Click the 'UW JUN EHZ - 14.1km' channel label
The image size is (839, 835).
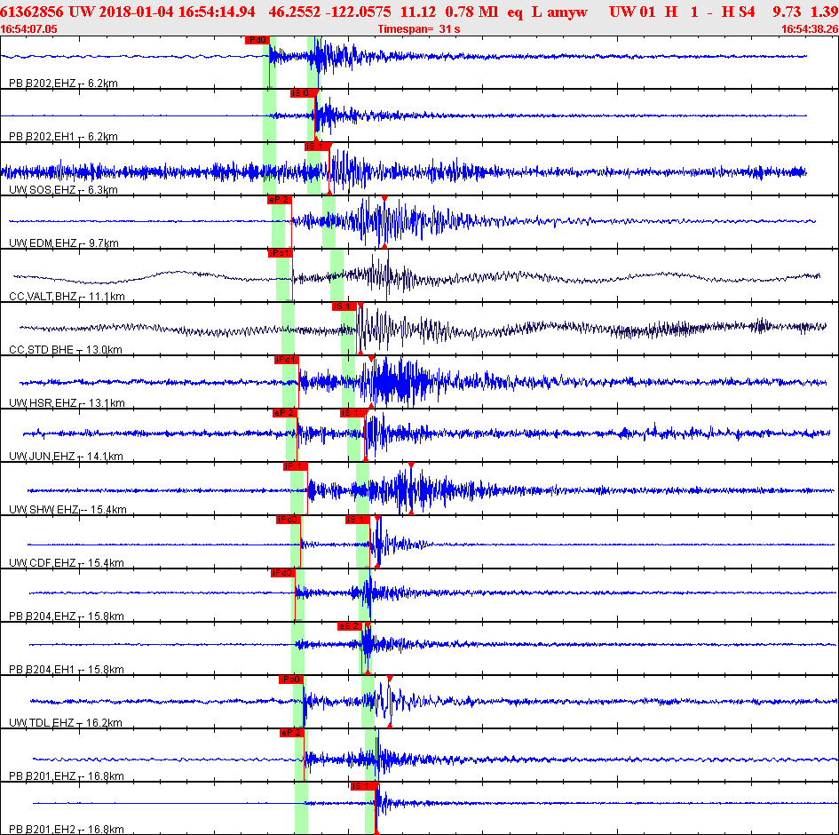pos(66,456)
